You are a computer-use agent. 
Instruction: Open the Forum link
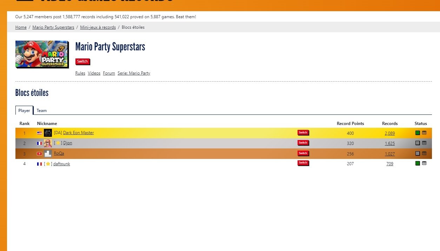pos(109,73)
